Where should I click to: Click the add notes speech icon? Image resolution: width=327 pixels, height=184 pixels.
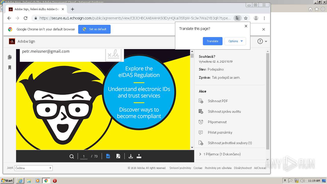coord(201,132)
